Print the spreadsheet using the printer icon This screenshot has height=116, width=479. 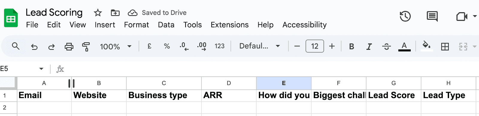[69, 47]
